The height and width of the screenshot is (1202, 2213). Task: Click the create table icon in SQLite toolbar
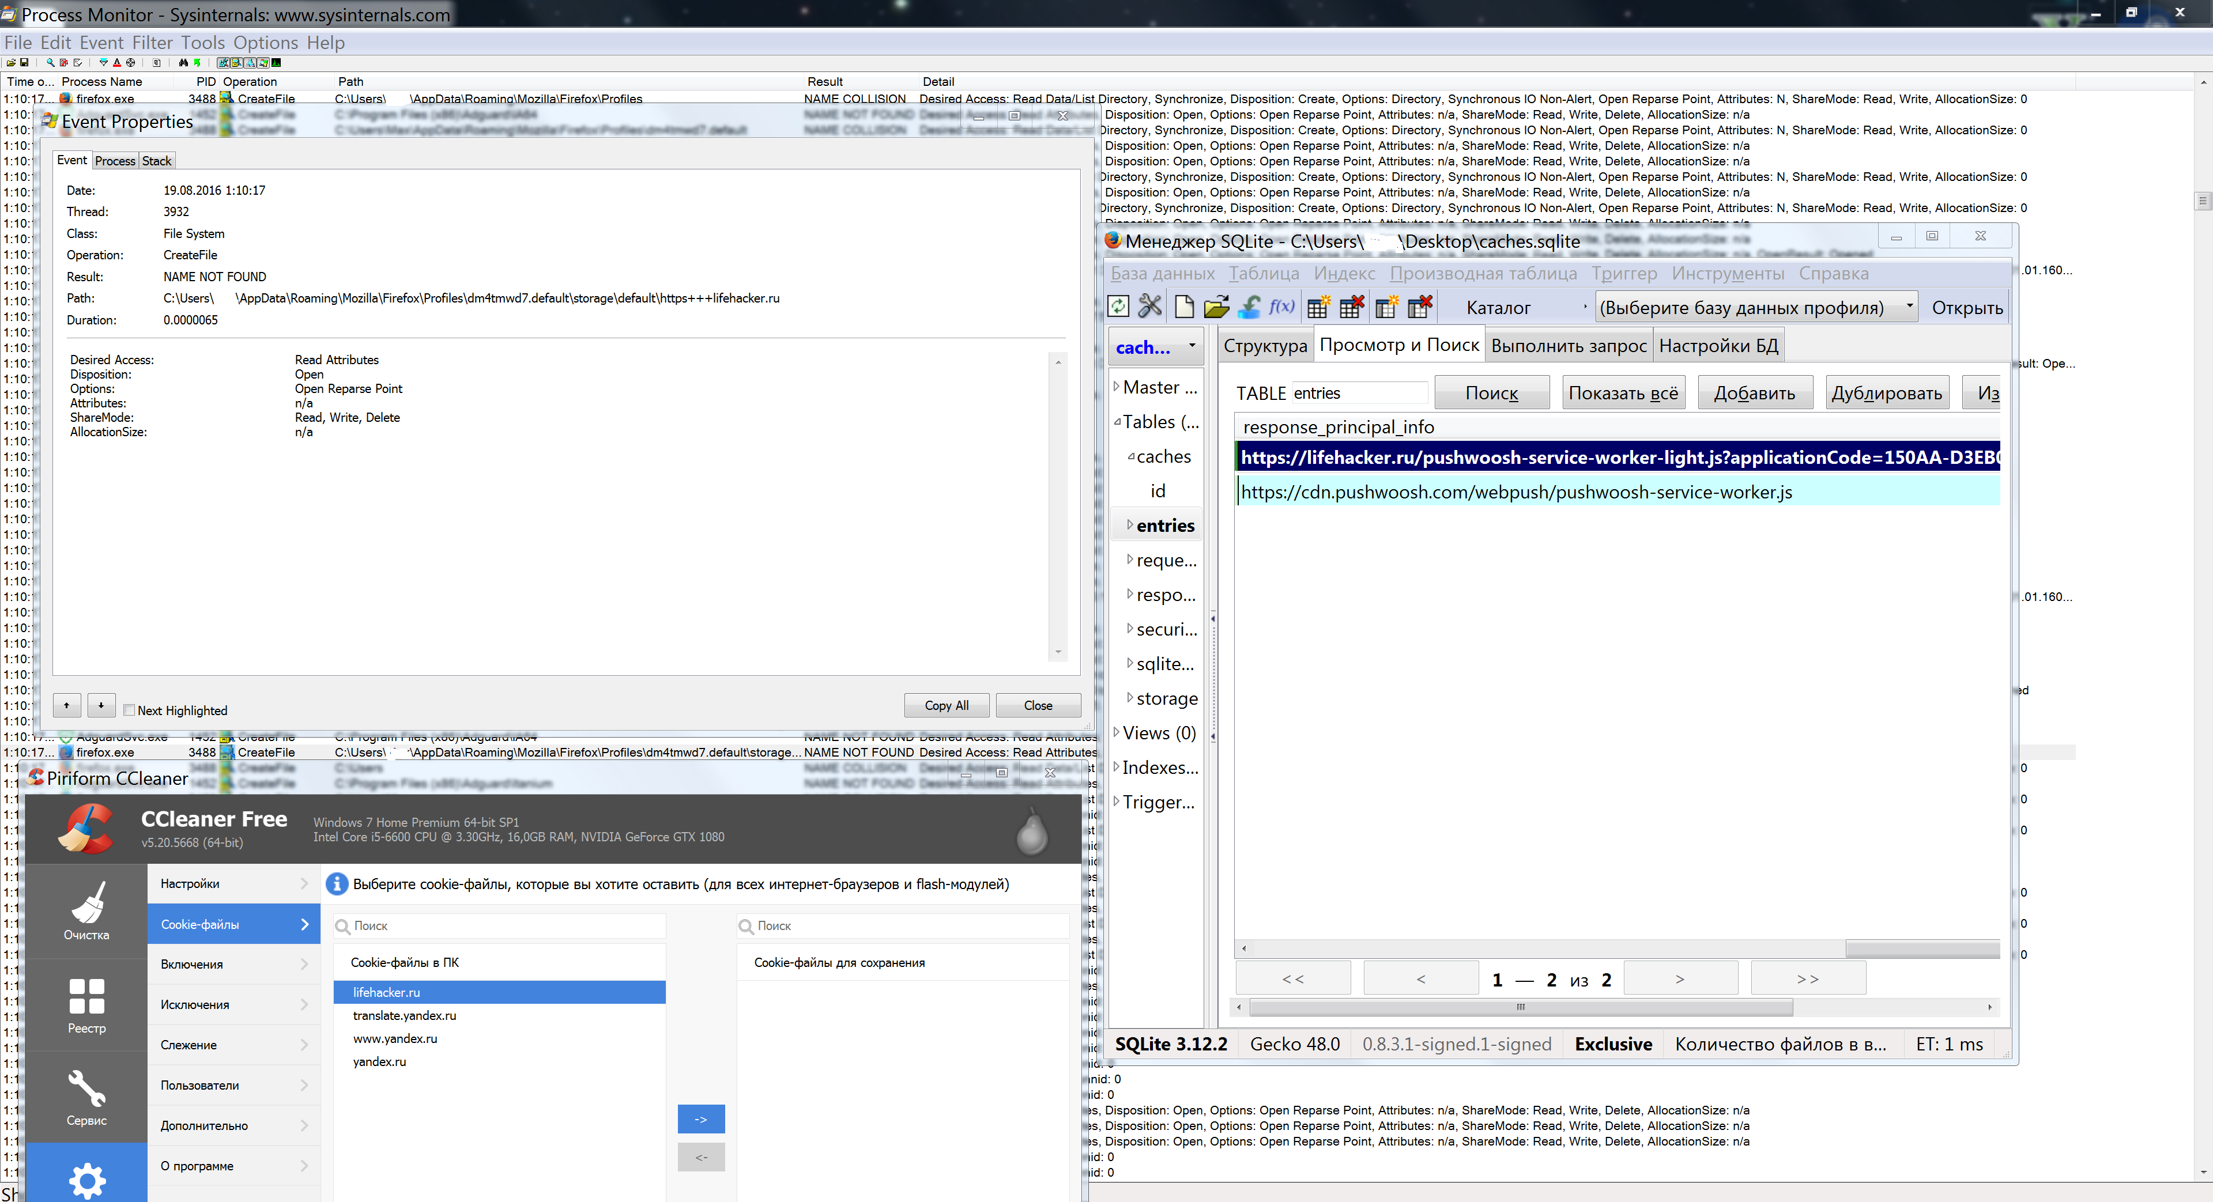pyautogui.click(x=1318, y=307)
